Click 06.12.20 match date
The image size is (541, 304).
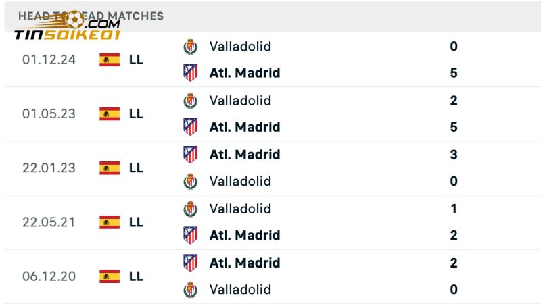coord(49,276)
